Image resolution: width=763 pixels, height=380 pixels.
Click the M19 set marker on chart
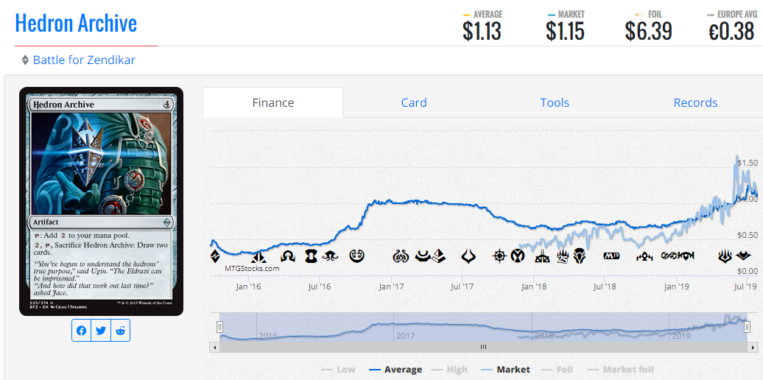point(611,256)
